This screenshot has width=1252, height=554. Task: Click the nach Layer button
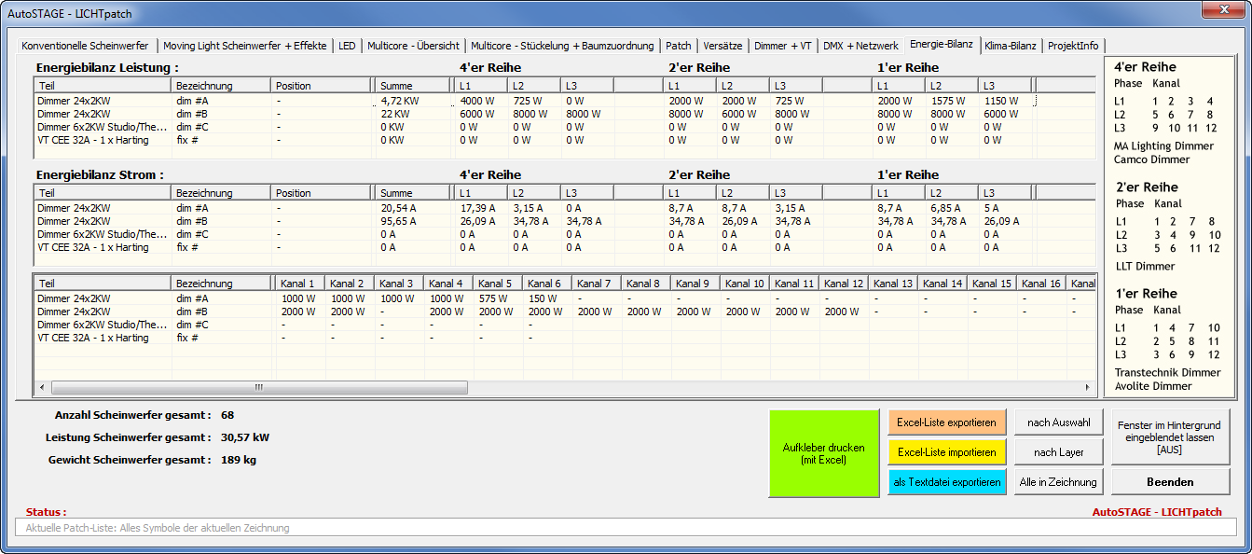[x=1058, y=452]
